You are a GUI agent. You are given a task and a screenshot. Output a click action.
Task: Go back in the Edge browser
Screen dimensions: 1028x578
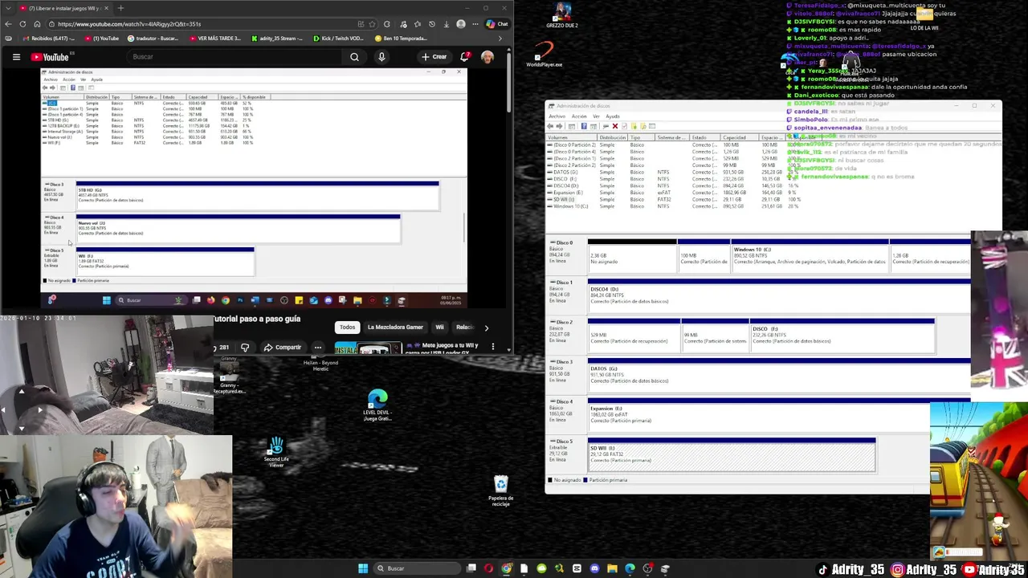pyautogui.click(x=8, y=24)
